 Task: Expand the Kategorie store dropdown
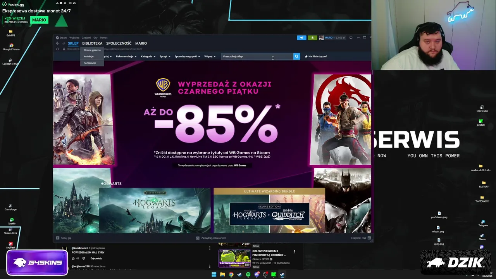pos(148,57)
